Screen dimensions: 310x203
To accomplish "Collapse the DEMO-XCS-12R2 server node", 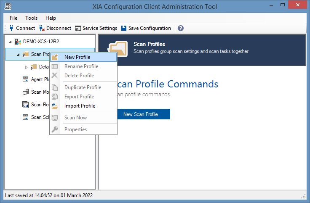I will [10, 42].
